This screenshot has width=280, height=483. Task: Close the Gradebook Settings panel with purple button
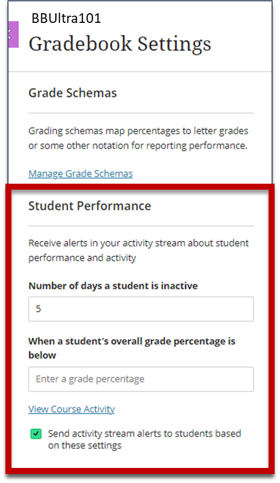pyautogui.click(x=14, y=34)
